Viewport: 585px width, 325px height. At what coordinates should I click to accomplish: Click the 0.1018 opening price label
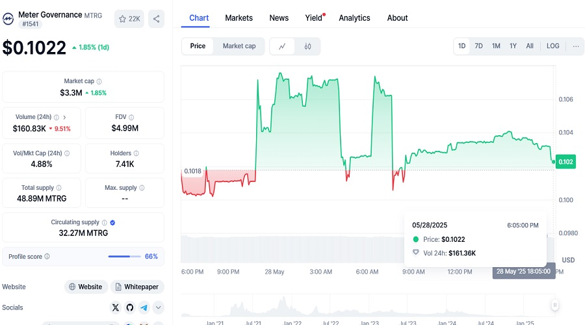(192, 171)
